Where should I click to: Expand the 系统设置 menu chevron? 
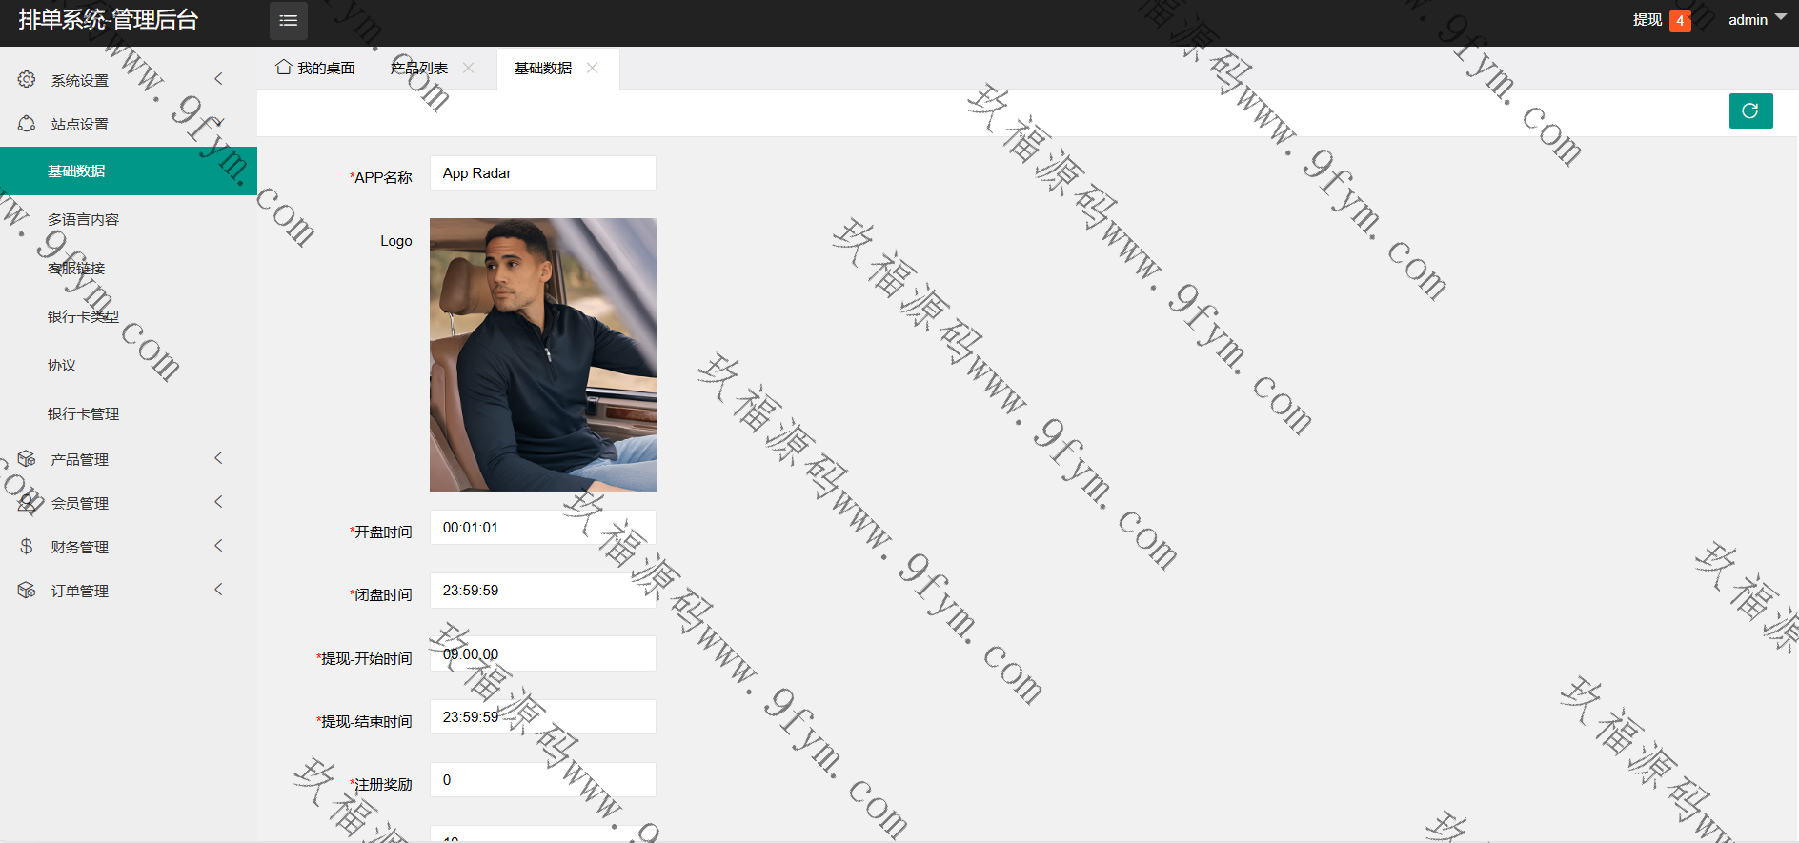(218, 79)
